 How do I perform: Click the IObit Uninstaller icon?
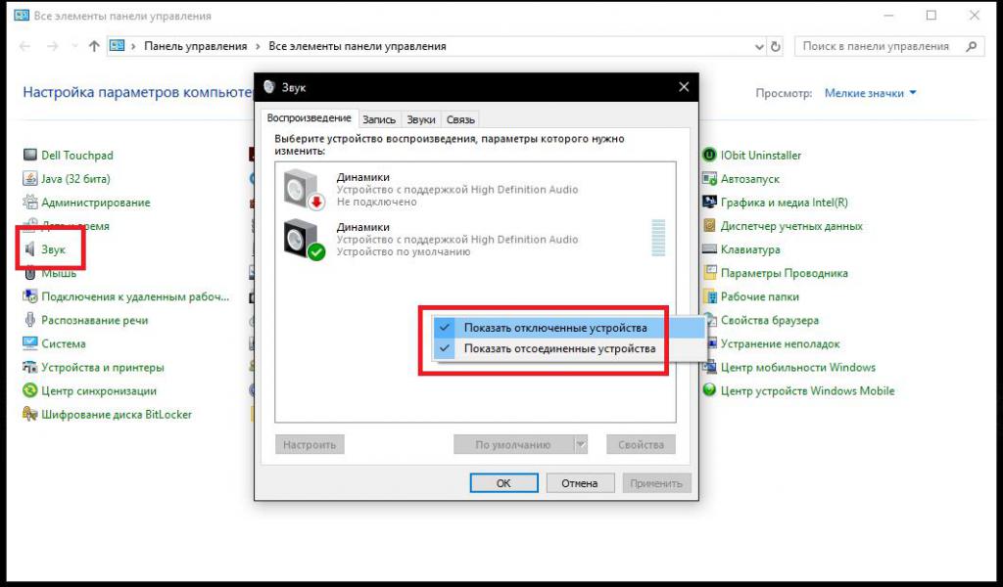tap(709, 156)
